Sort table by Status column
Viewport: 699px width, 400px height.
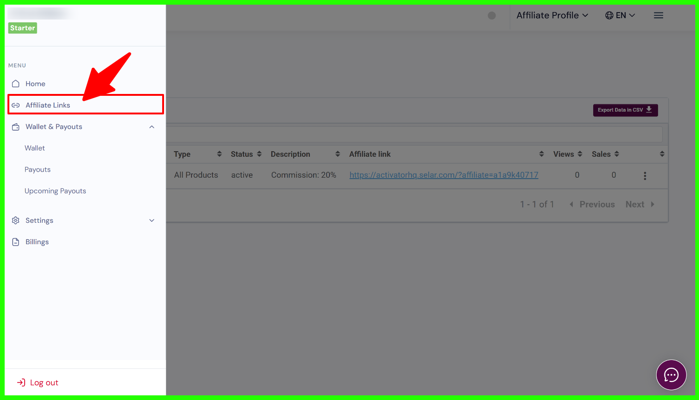coord(246,154)
